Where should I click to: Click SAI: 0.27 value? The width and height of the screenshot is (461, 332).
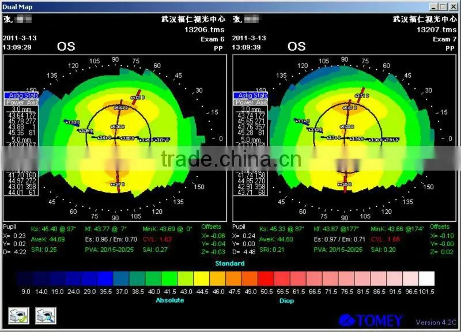(x=155, y=250)
